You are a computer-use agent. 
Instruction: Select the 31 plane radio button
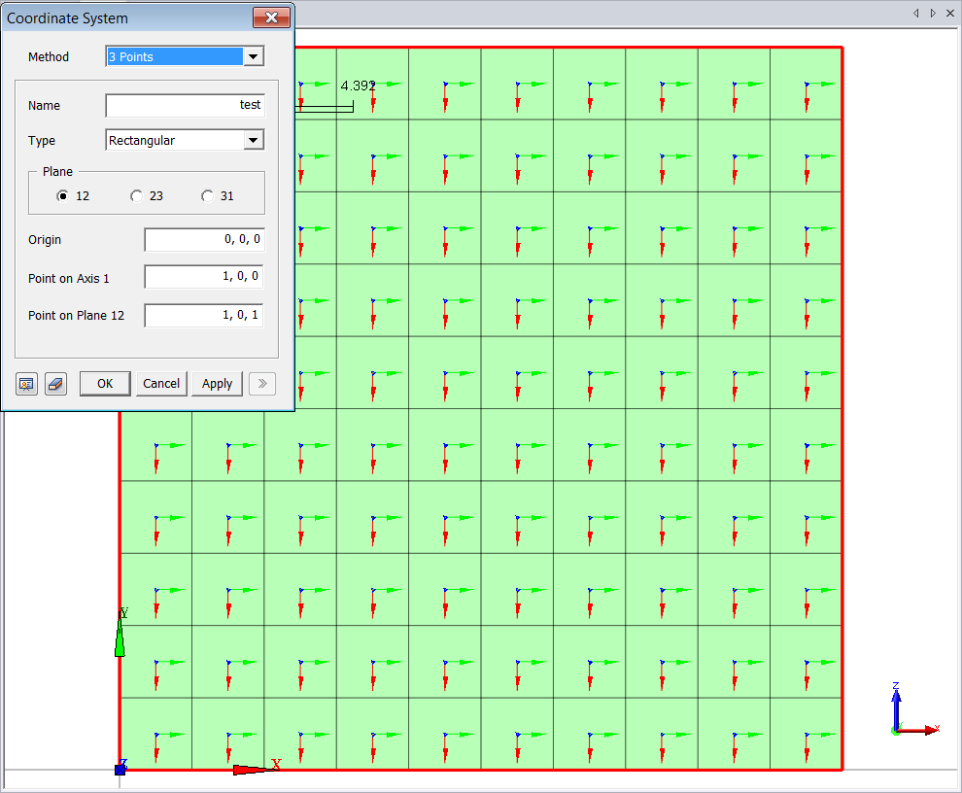206,195
